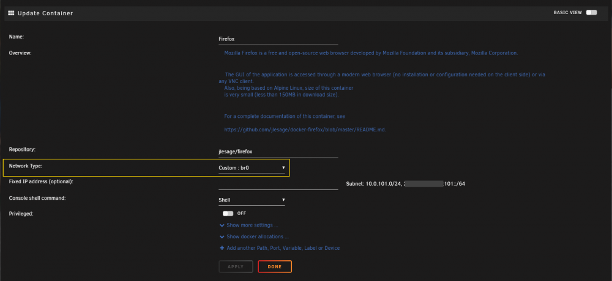This screenshot has height=281, width=612.
Task: Open the GitHub README link in the overview
Action: (x=305, y=130)
